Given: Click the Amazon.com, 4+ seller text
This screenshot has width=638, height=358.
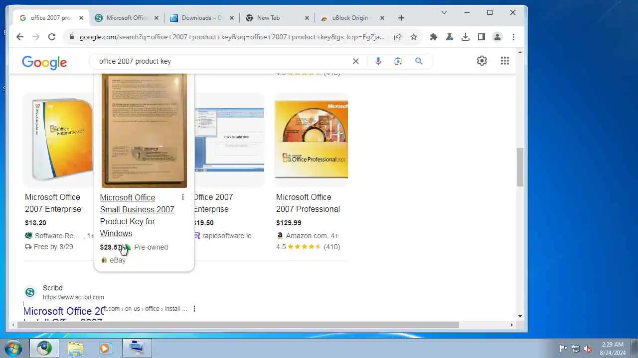Looking at the screenshot, I should (313, 236).
